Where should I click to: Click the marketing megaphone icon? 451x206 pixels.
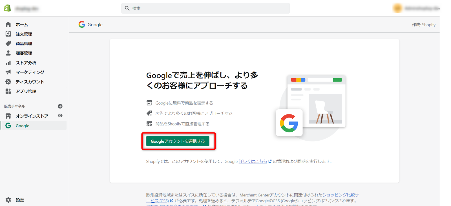[x=8, y=72]
